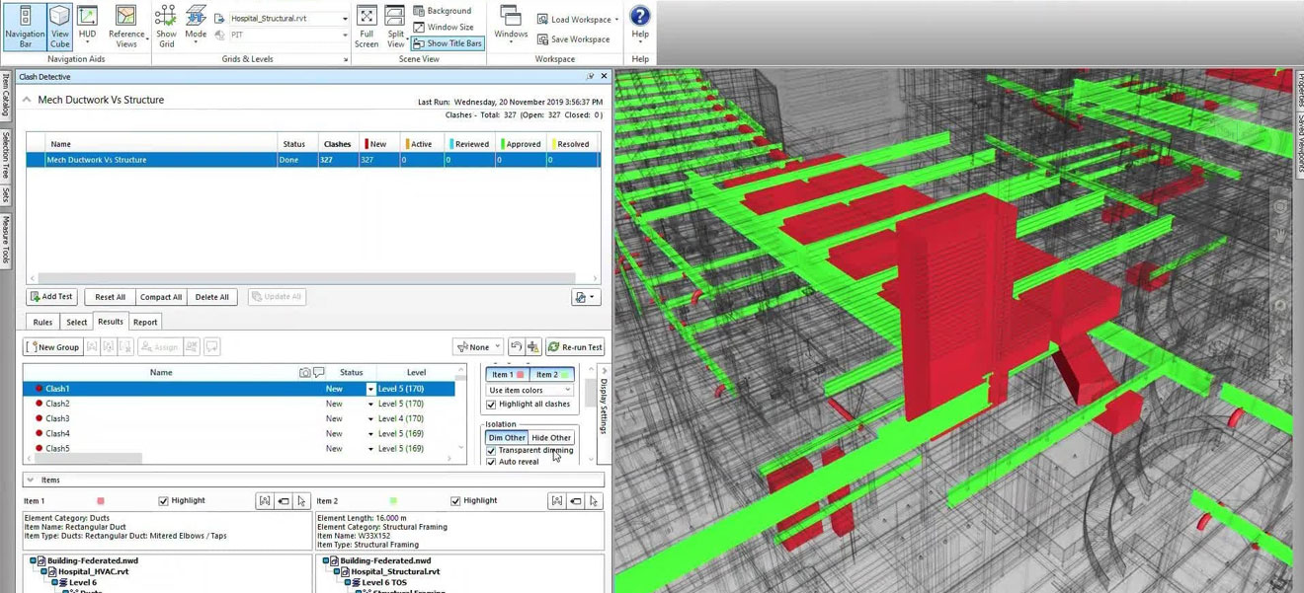The height and width of the screenshot is (593, 1304).
Task: Click the Compact All button
Action: (x=161, y=297)
